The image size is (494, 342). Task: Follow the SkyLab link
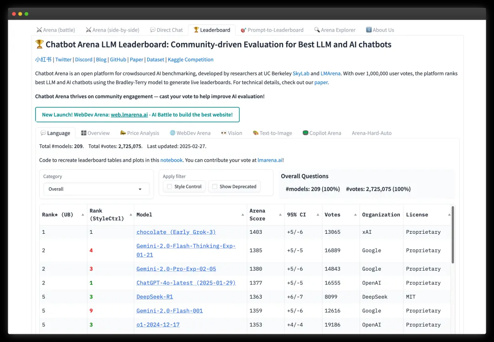(301, 74)
